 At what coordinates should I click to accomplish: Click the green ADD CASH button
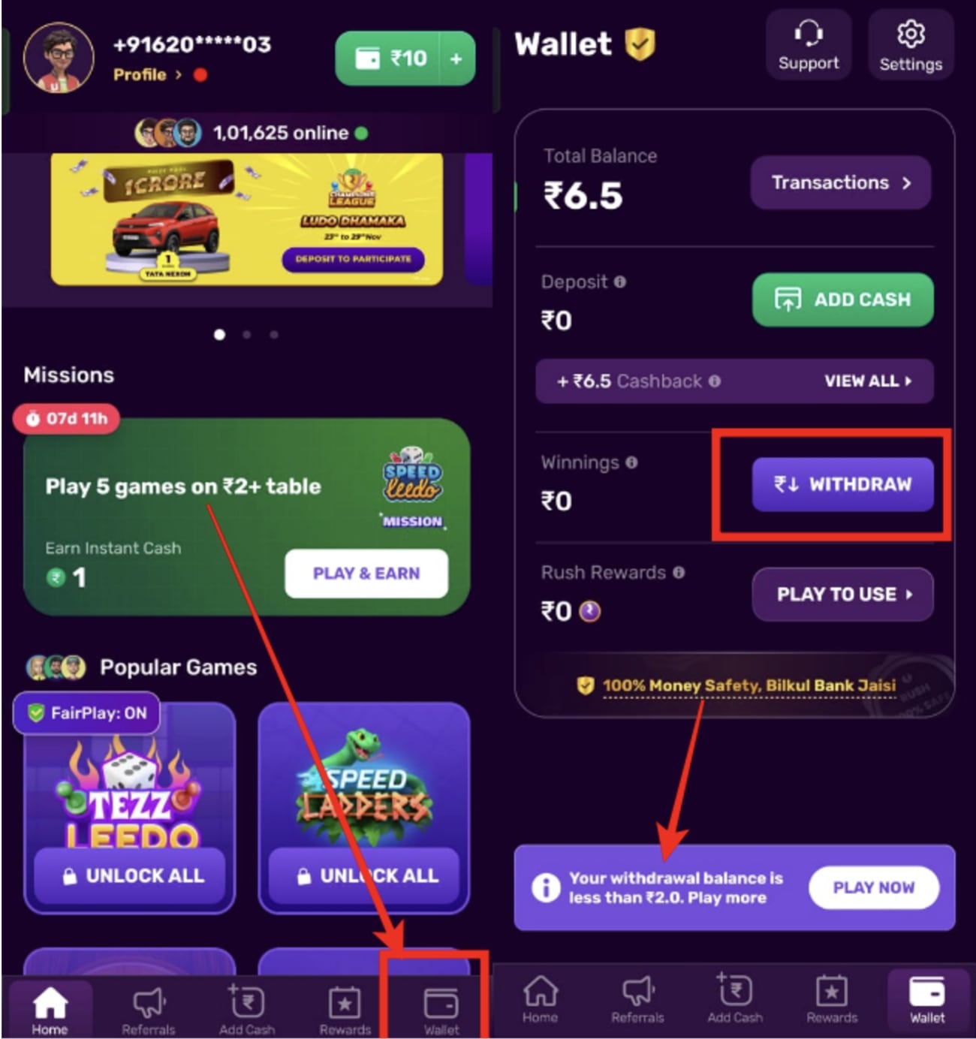[x=843, y=300]
